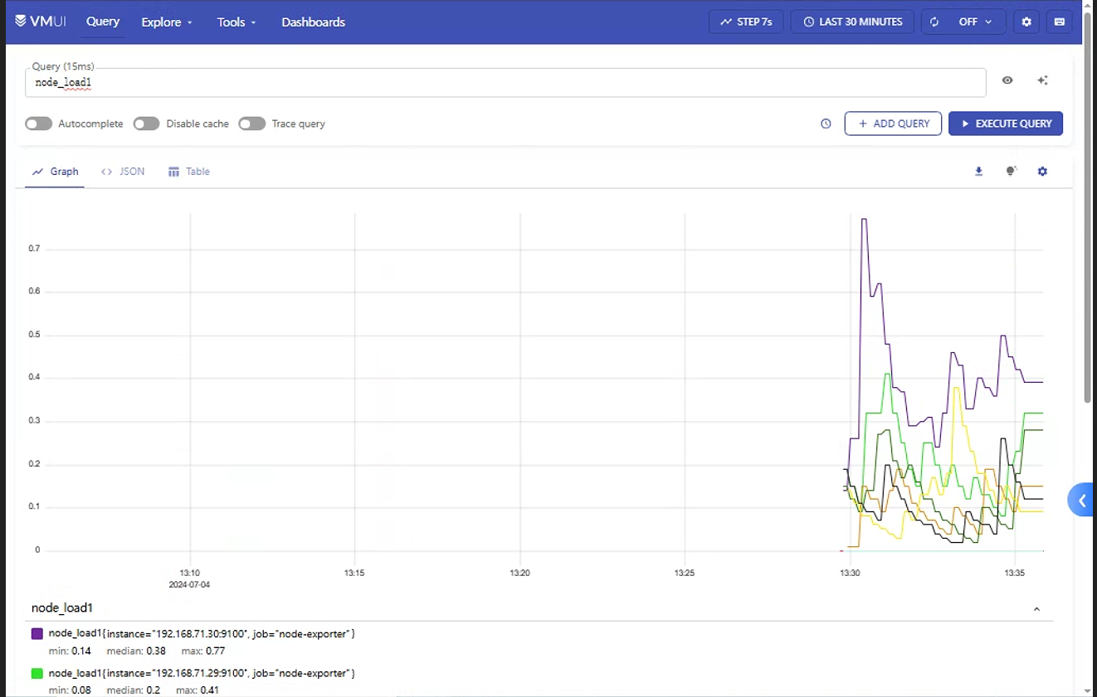Image resolution: width=1097 pixels, height=697 pixels.
Task: Click the graph tips lightbulb icon
Action: [x=1011, y=172]
